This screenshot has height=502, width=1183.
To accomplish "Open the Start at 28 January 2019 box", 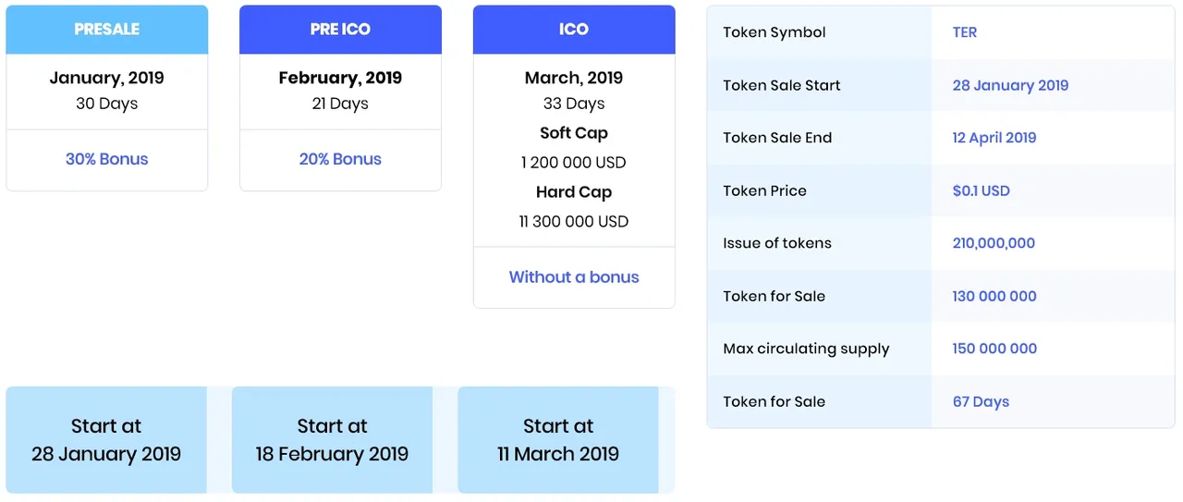I will coord(106,440).
